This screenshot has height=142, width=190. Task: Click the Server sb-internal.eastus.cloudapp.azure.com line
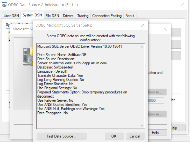pyautogui.click(x=72, y=63)
